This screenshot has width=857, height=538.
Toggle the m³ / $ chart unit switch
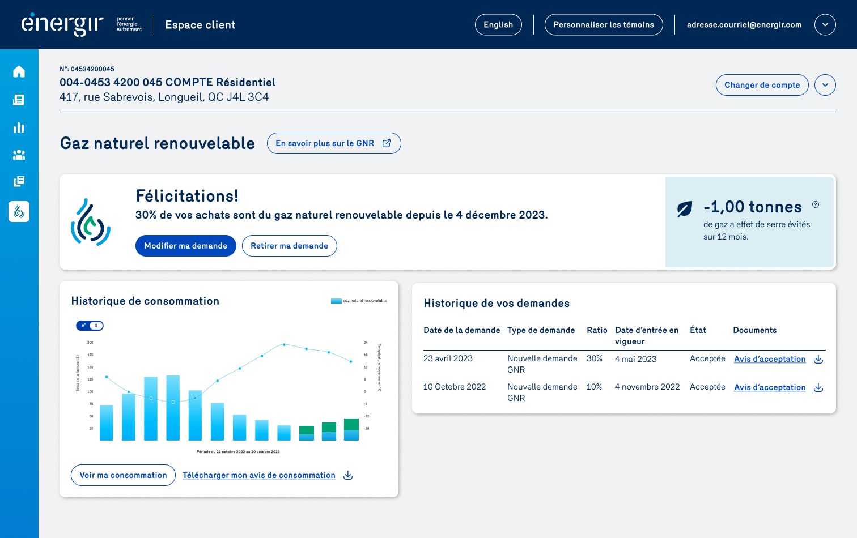tap(90, 326)
